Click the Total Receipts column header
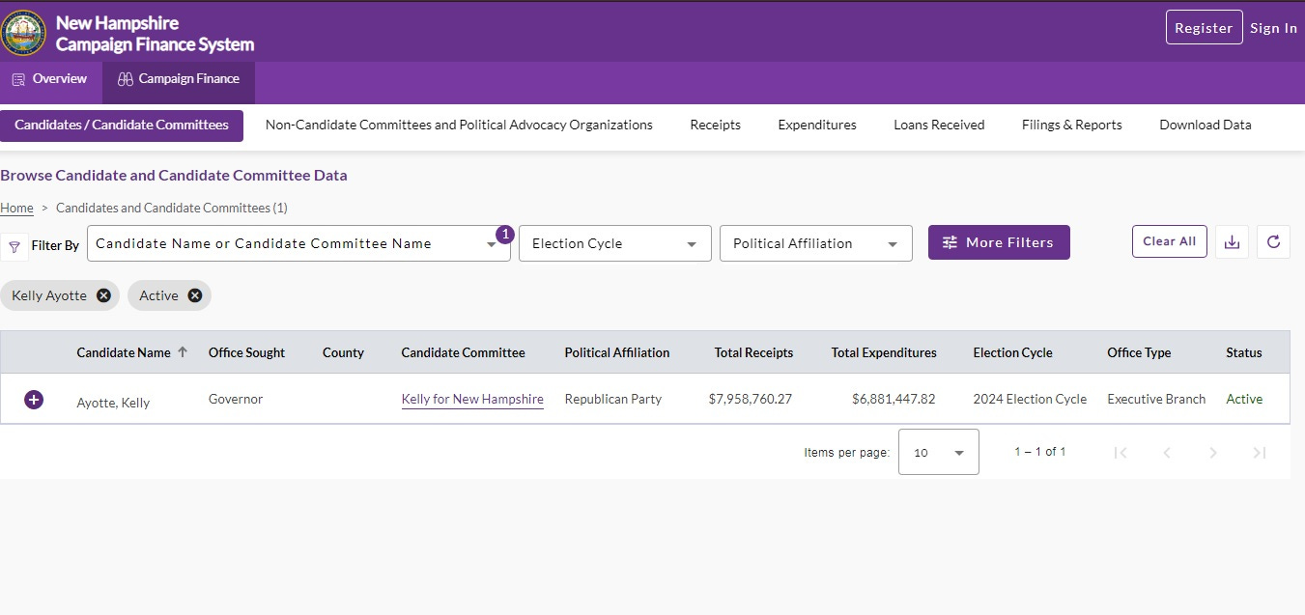Screen dimensions: 1305x615 tap(753, 352)
